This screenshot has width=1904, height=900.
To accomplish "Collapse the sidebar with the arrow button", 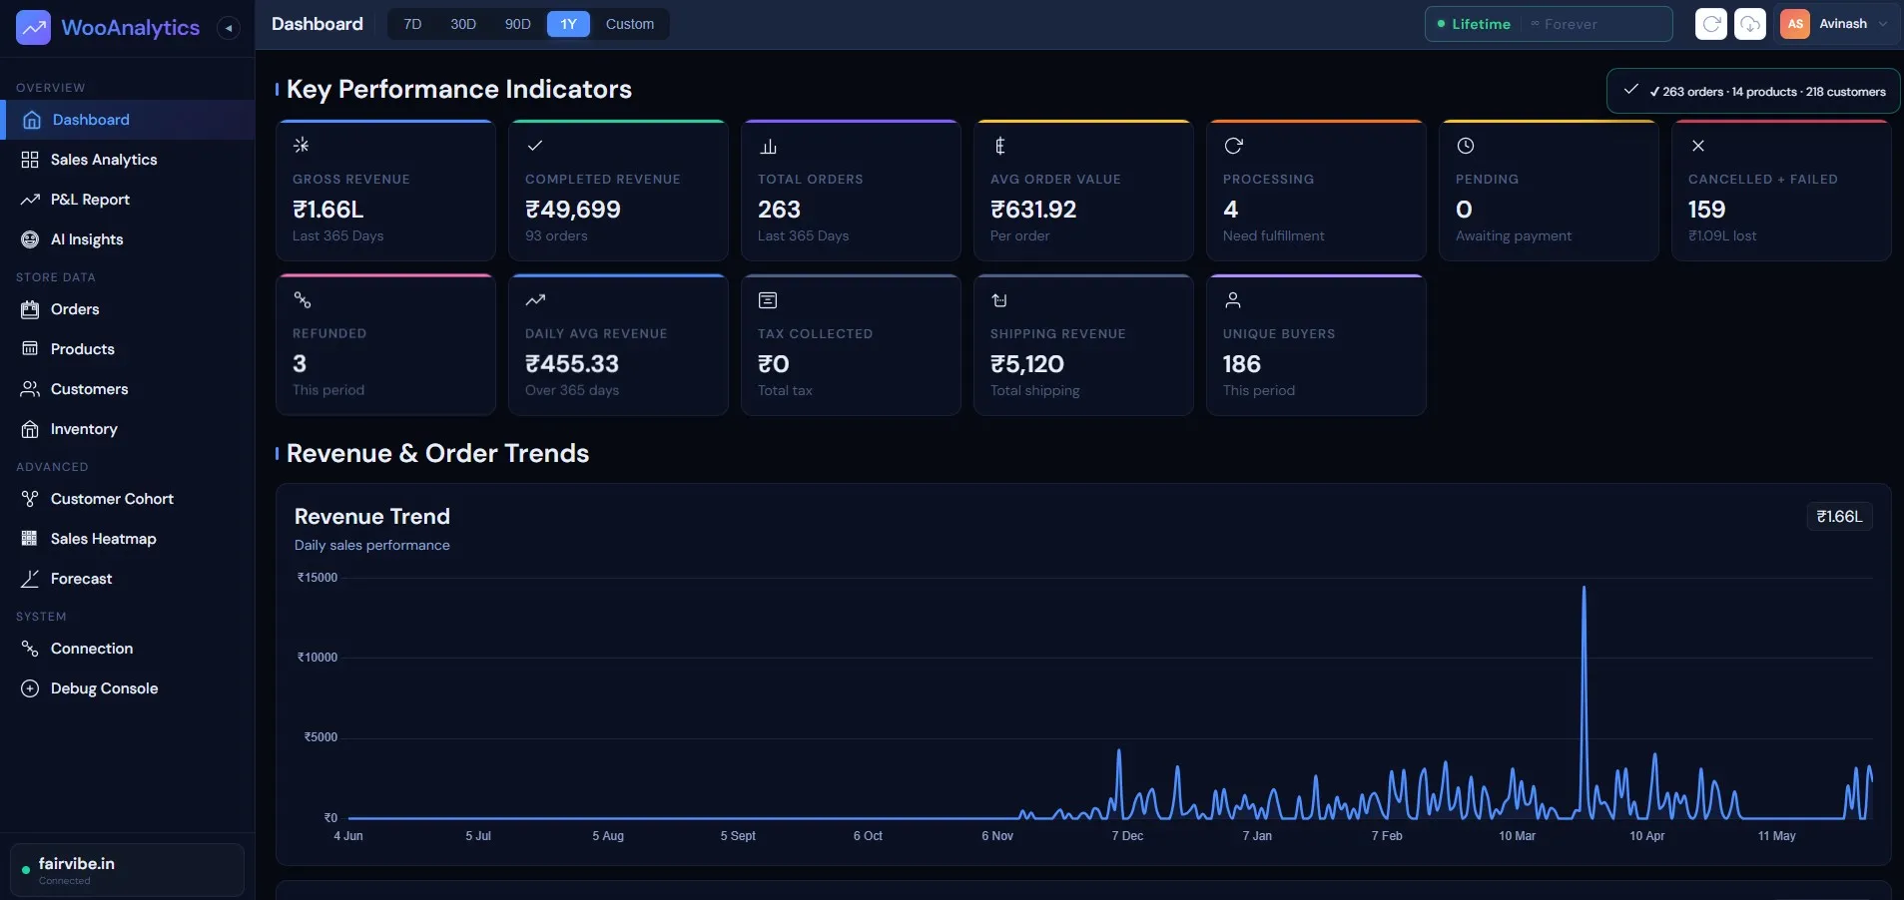I will click(x=229, y=28).
